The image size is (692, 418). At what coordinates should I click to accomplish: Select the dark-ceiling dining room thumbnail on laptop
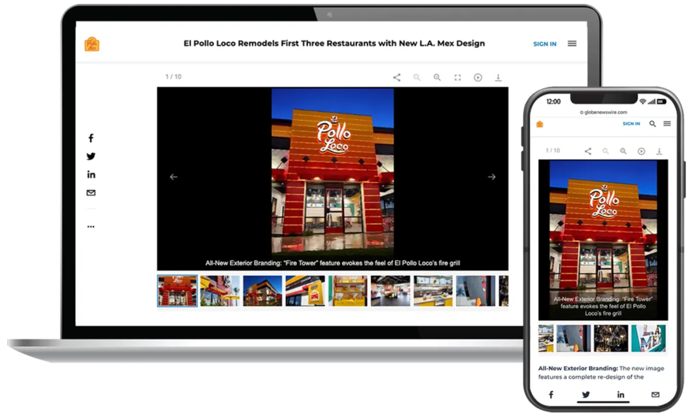point(390,291)
